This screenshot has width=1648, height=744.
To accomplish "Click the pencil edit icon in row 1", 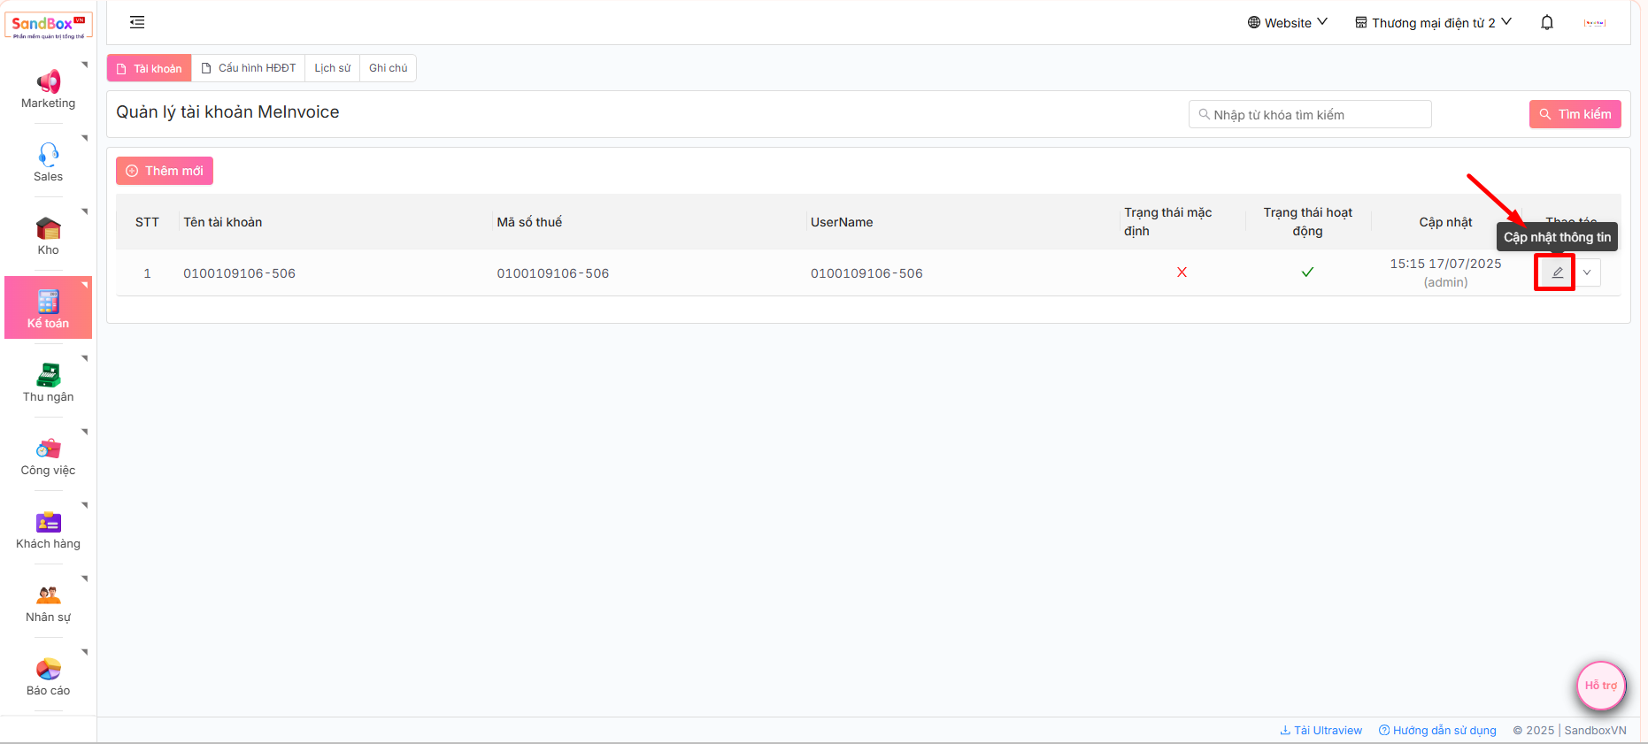I will 1557,272.
